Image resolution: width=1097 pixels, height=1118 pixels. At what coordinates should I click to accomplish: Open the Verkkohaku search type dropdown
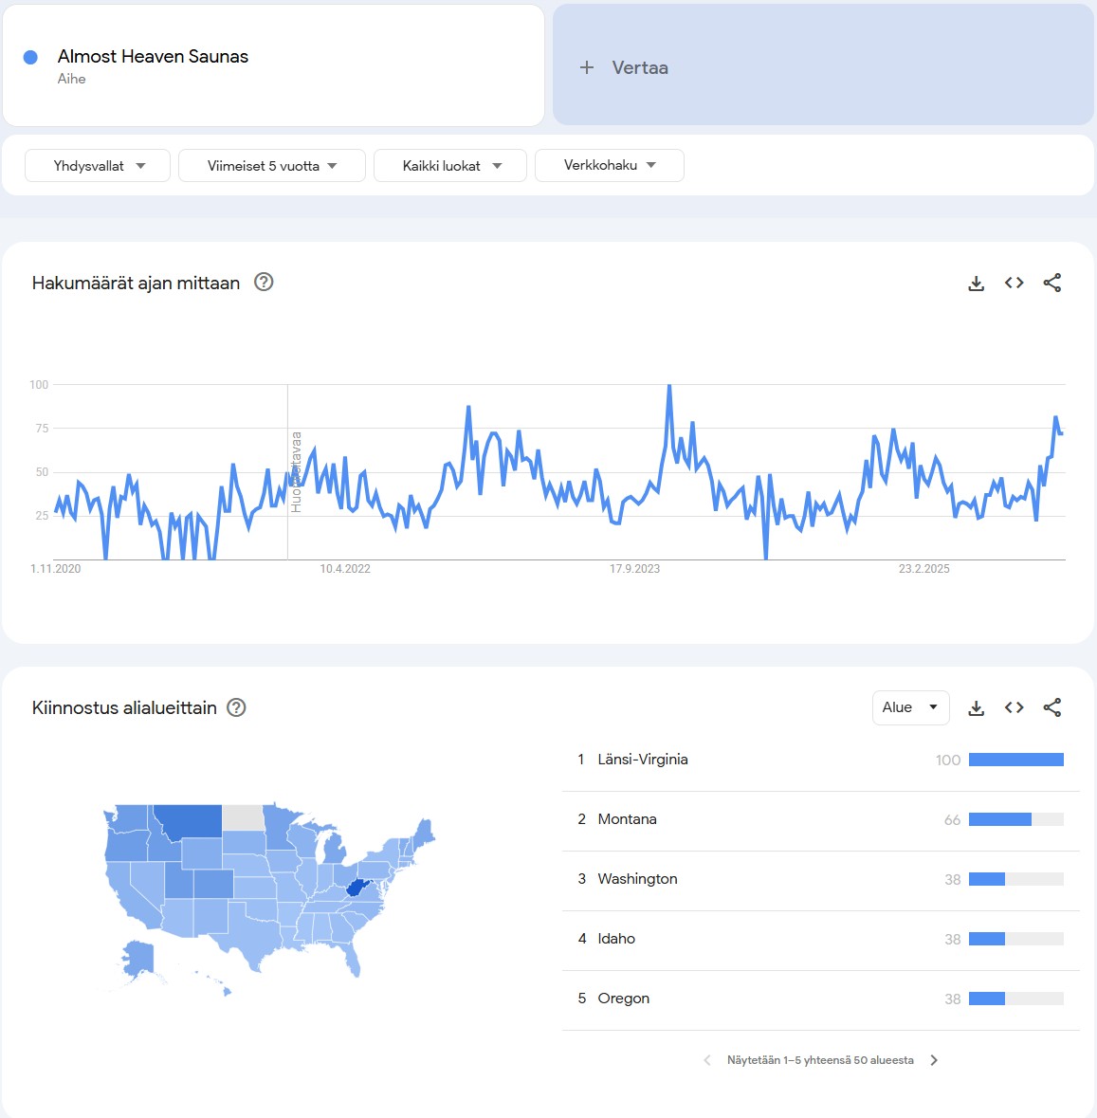point(609,165)
